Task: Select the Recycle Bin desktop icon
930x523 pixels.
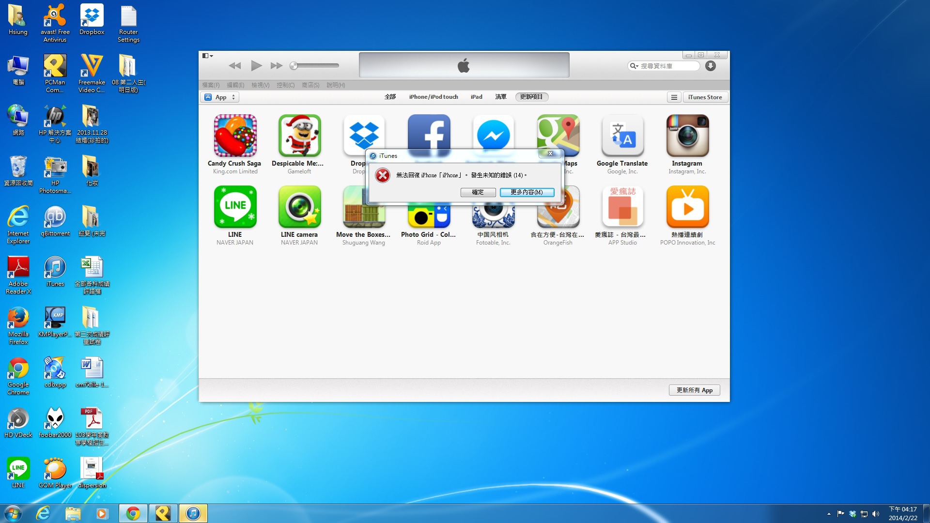Action: point(18,171)
